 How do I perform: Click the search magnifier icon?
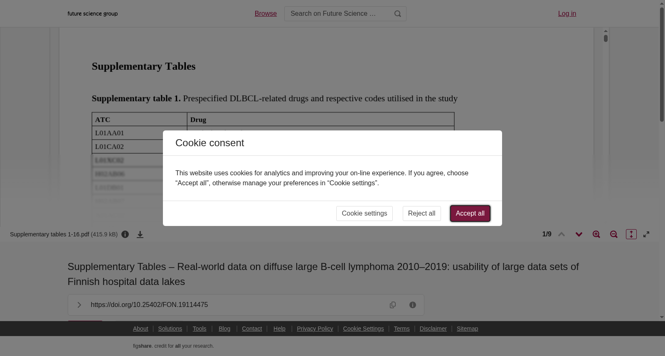(x=398, y=14)
